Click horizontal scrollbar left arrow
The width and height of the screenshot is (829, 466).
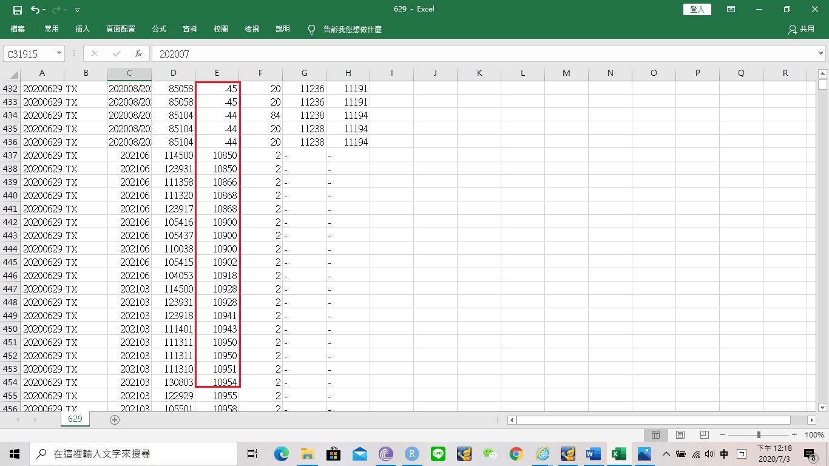point(512,420)
